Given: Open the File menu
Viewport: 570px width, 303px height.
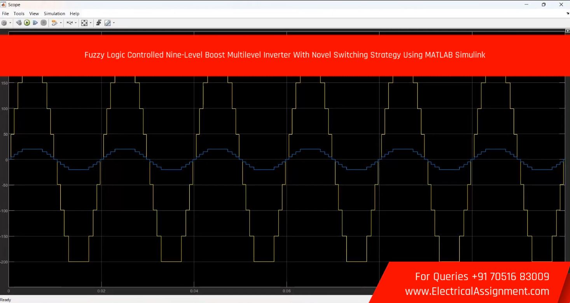Looking at the screenshot, I should coord(5,14).
